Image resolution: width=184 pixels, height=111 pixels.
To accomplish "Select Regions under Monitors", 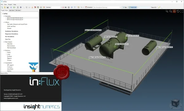I will (x=10, y=58).
